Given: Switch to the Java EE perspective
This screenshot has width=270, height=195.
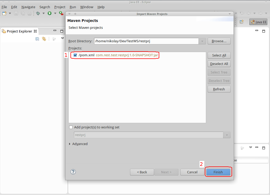Looking at the screenshot, I should coord(258,22).
